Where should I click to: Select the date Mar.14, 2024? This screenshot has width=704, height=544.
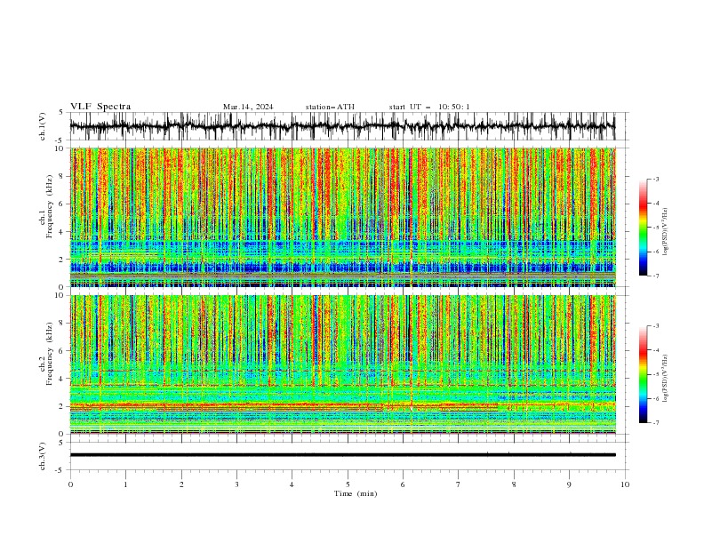[248, 107]
